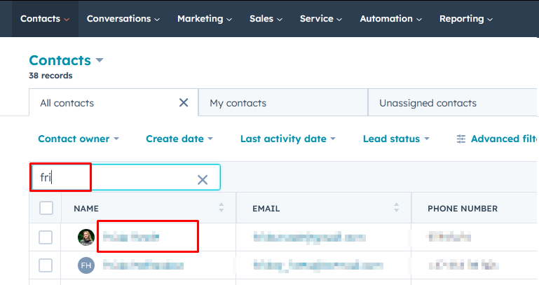
Task: Sort by Email column arrows icon
Action: tap(397, 208)
